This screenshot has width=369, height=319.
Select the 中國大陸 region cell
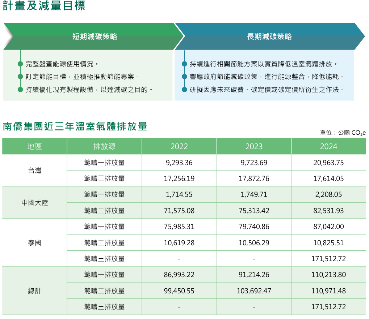pyautogui.click(x=35, y=203)
